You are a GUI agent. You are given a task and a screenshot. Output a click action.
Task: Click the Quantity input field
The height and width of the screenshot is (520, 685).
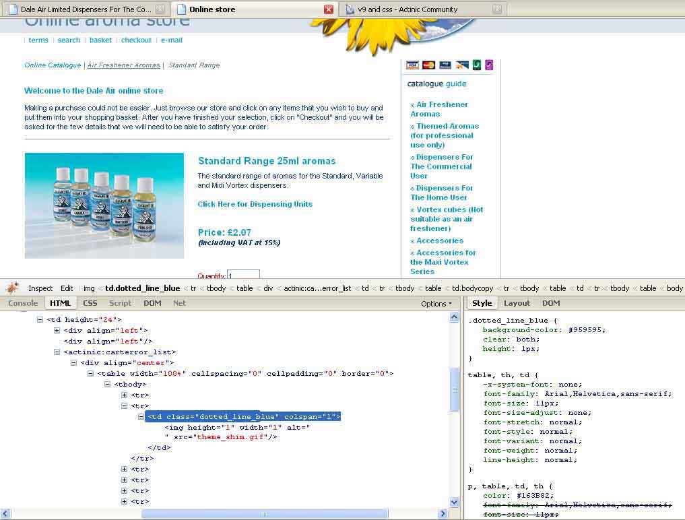click(243, 275)
